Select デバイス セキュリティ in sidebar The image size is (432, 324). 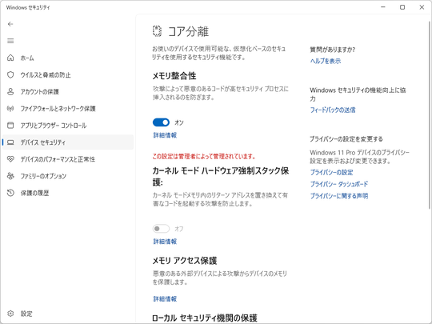pos(68,142)
